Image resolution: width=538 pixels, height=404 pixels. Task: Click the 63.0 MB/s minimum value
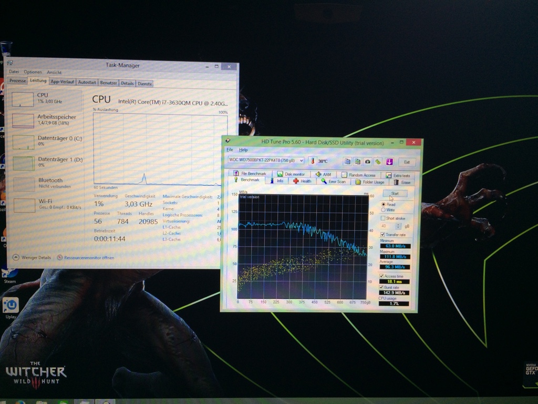[x=395, y=246]
